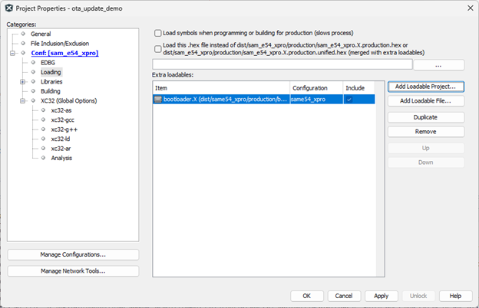Open the xc32-gcc compiler options
The width and height of the screenshot is (479, 308).
[62, 120]
